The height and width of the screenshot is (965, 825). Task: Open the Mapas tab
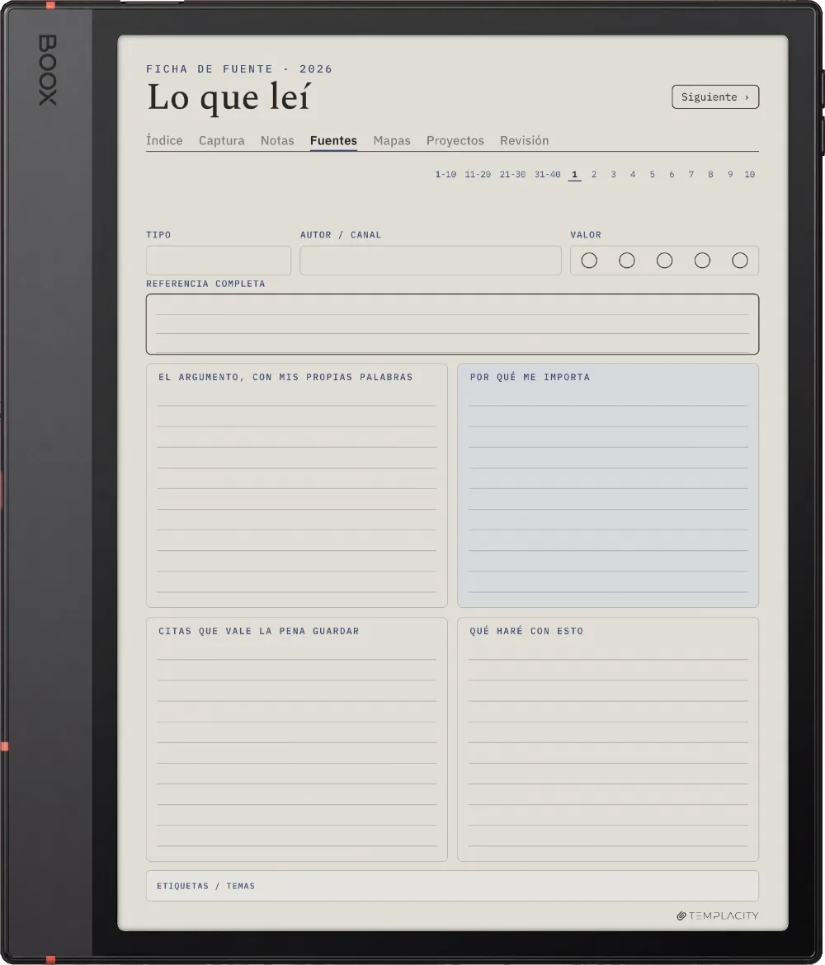coord(392,140)
